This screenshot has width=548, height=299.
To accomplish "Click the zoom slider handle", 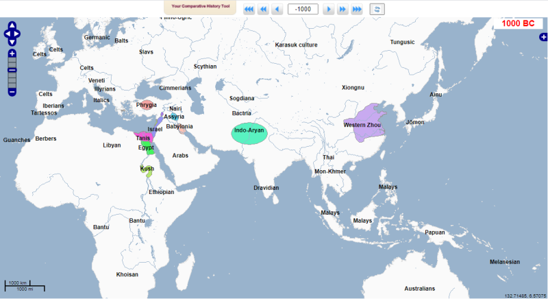I will click(x=12, y=70).
